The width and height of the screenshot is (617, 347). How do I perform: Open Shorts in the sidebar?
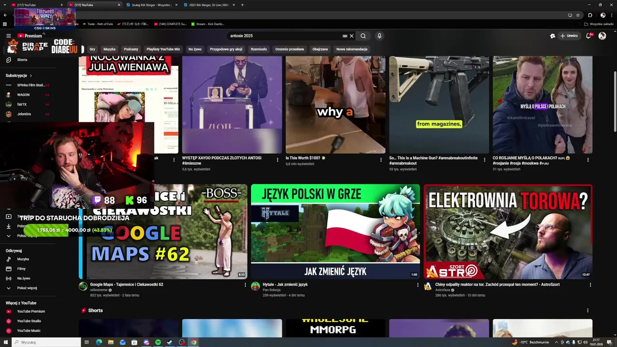(x=22, y=60)
